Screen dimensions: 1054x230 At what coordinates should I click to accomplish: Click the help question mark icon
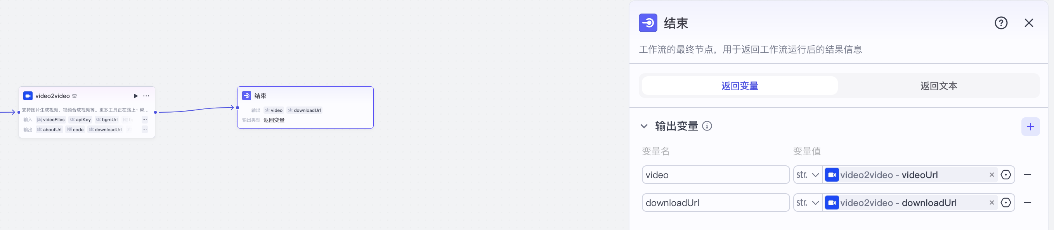[1001, 23]
